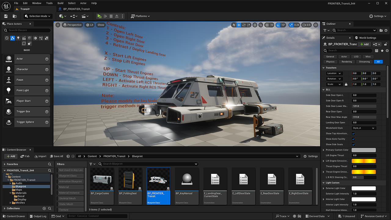This screenshot has width=391, height=220.
Task: Open the Tools menu
Action: (49, 3)
